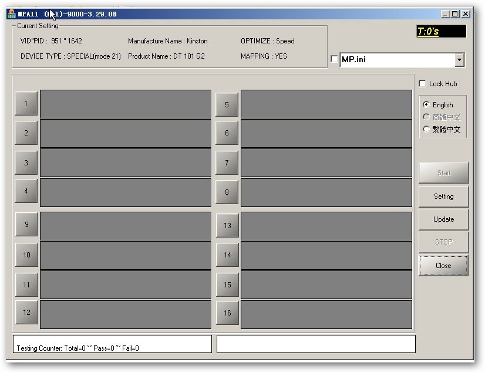Click the MPAll application icon in title bar
Viewport: 485px width, 373px height.
pos(12,13)
